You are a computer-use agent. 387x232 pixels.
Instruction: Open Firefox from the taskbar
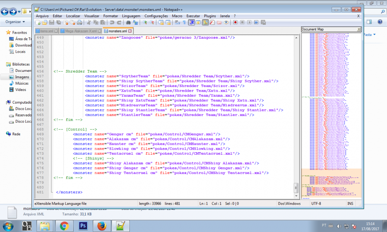(x=102, y=226)
